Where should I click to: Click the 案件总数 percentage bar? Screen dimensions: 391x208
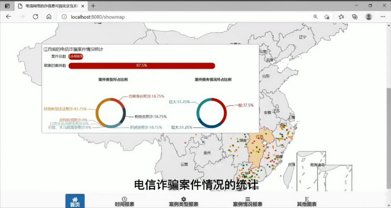click(76, 56)
